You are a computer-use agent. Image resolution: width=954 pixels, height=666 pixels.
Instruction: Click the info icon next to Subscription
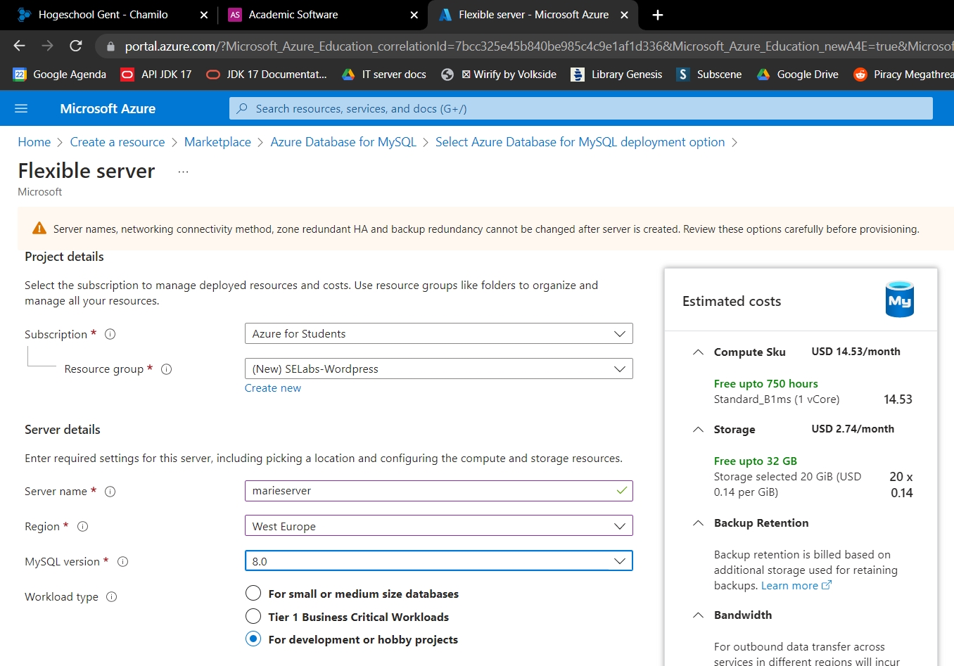[110, 334]
